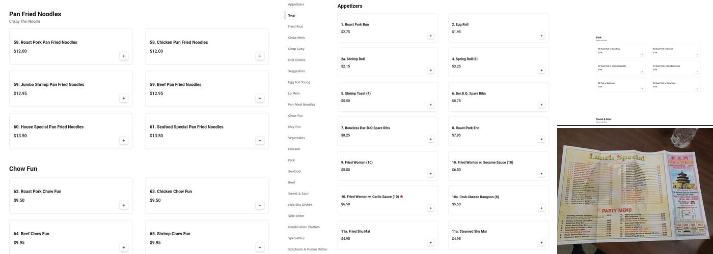713x254 pixels.
Task: Add Bar.B.Q. Spare Ribs to order
Action: click(541, 105)
